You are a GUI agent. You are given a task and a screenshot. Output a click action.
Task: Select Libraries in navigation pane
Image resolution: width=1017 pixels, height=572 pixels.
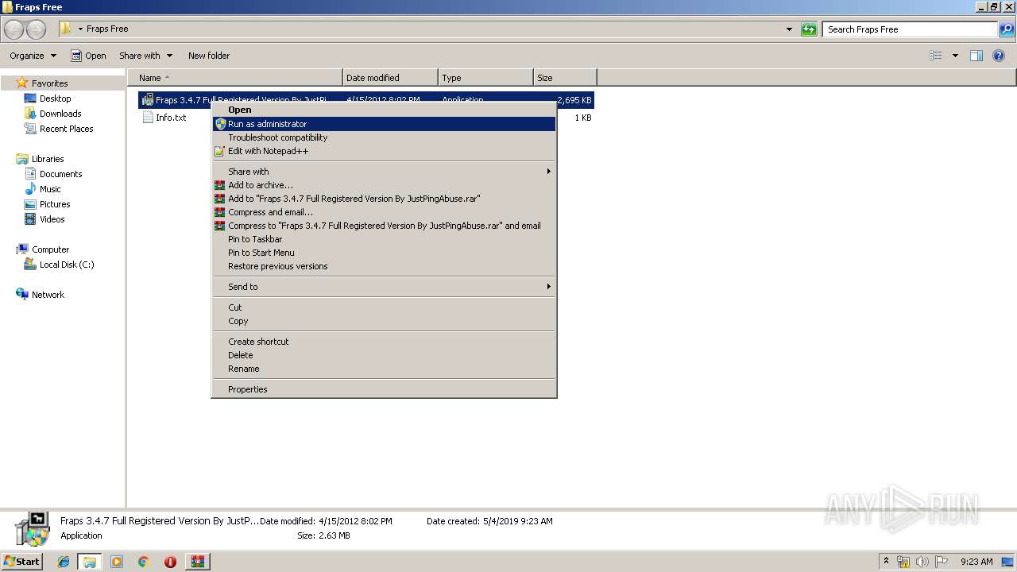point(48,159)
